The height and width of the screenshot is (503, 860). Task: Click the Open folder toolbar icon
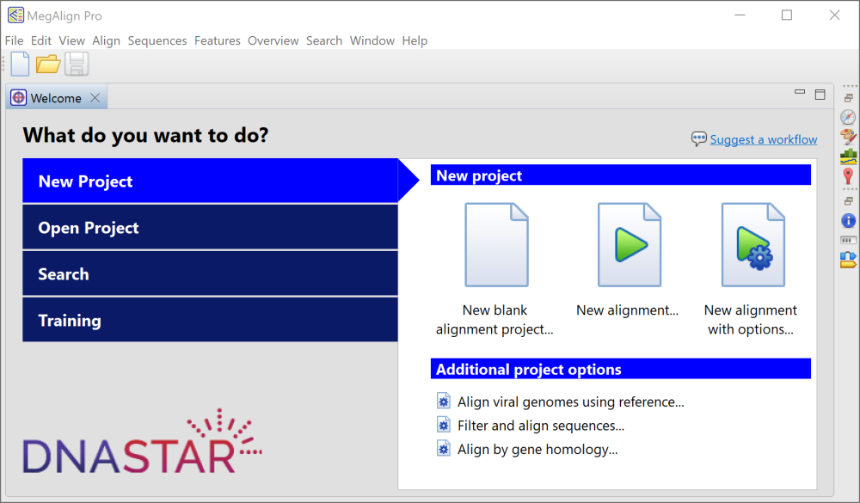point(48,64)
